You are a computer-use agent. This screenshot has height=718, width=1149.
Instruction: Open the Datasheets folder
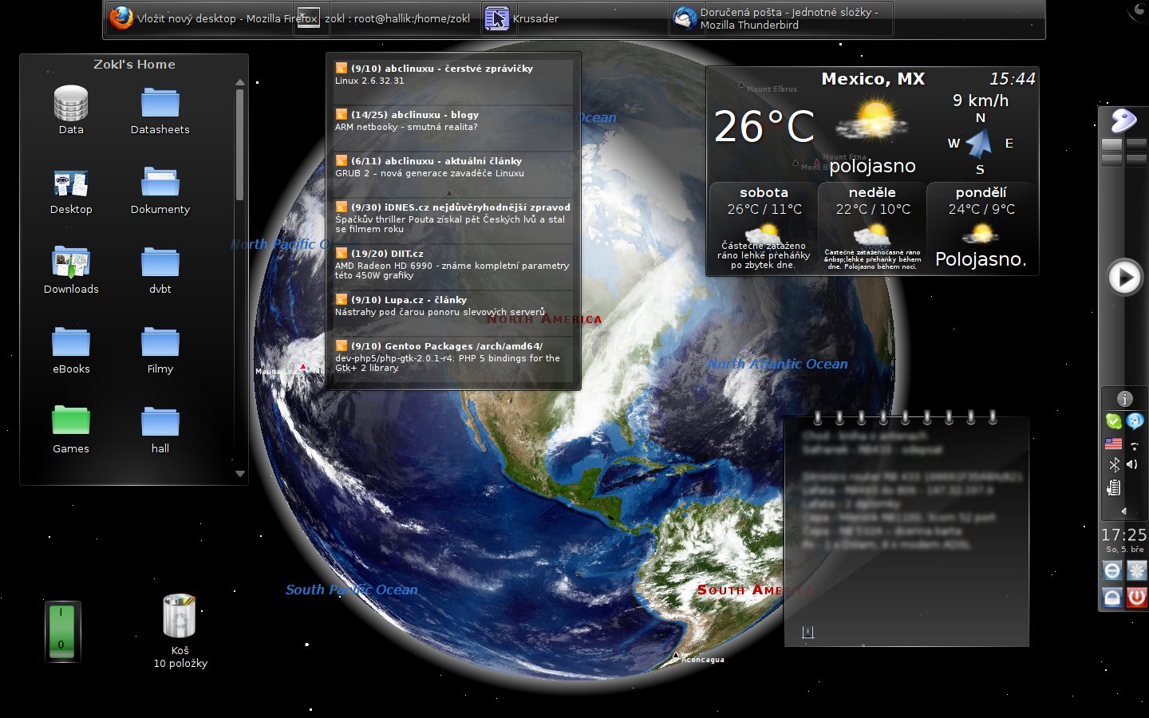coord(160,110)
